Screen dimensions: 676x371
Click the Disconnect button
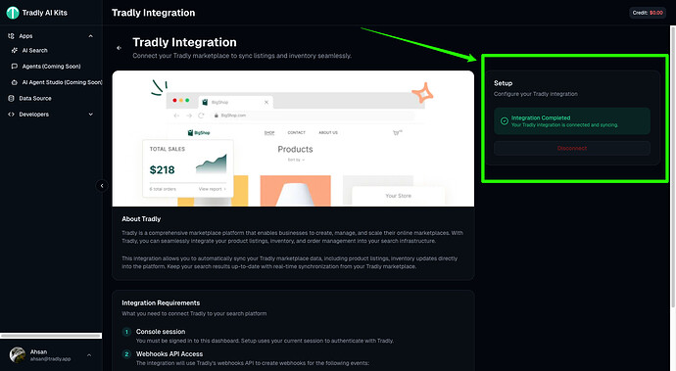(x=572, y=148)
